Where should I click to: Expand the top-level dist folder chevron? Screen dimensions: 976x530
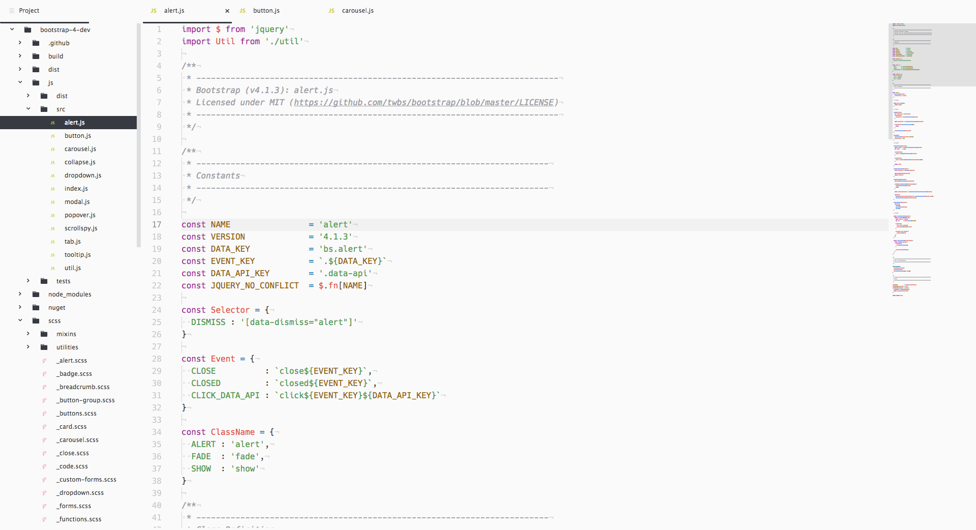tap(20, 69)
